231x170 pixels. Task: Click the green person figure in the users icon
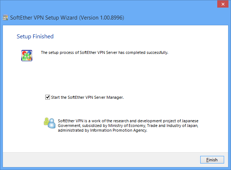pos(46,122)
